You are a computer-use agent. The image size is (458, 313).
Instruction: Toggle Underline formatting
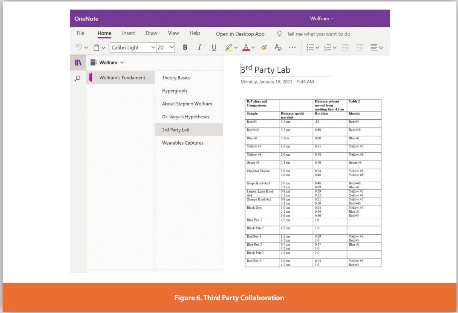click(x=213, y=47)
